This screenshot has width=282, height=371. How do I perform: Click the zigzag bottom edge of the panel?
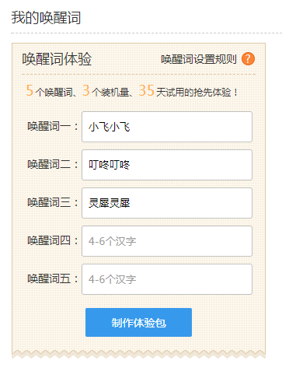click(138, 354)
